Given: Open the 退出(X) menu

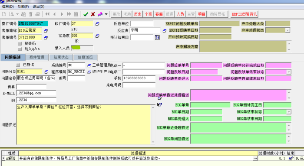Looking at the screenshot, I should point(38,7).
